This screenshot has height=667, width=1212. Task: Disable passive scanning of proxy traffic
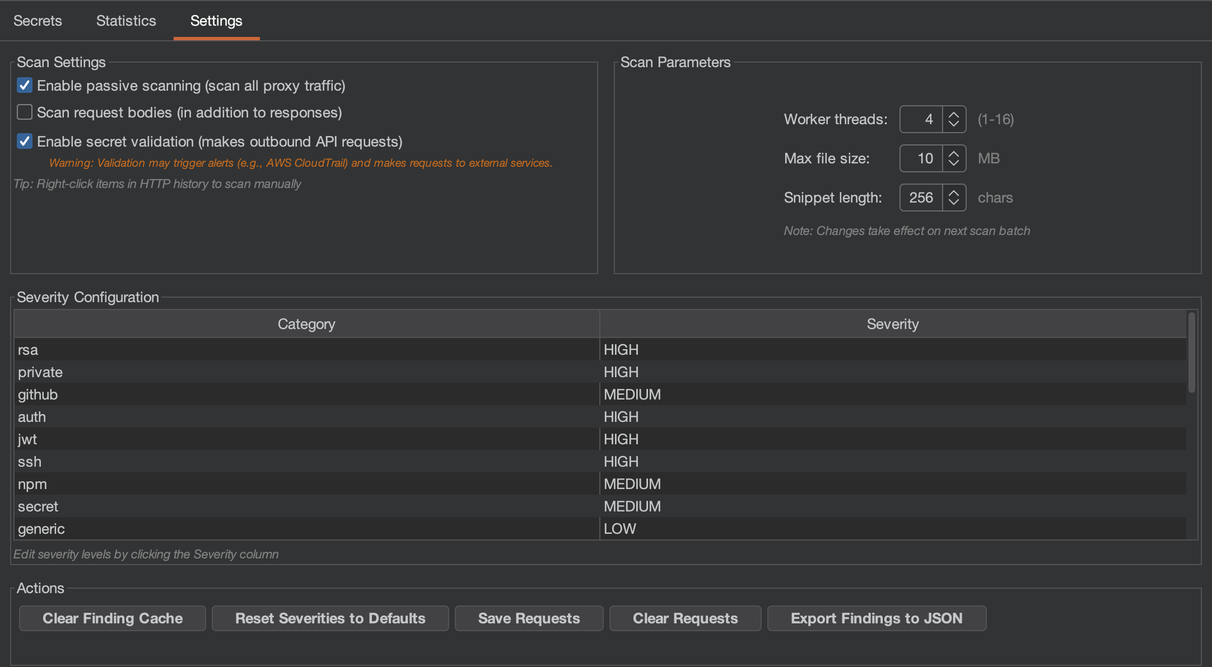pyautogui.click(x=24, y=85)
